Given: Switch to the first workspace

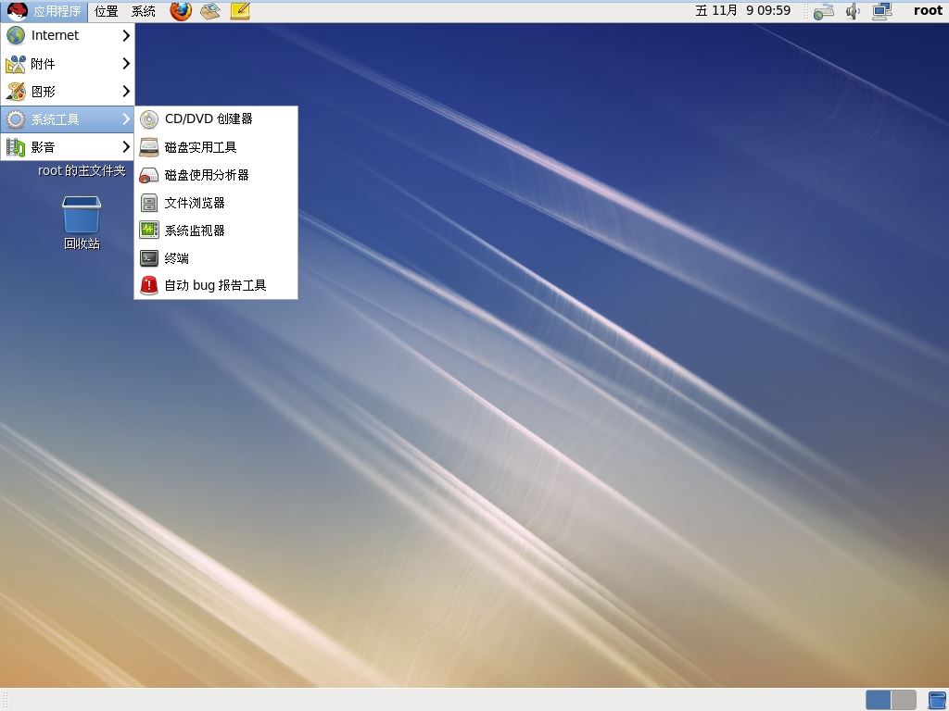Looking at the screenshot, I should tap(879, 700).
